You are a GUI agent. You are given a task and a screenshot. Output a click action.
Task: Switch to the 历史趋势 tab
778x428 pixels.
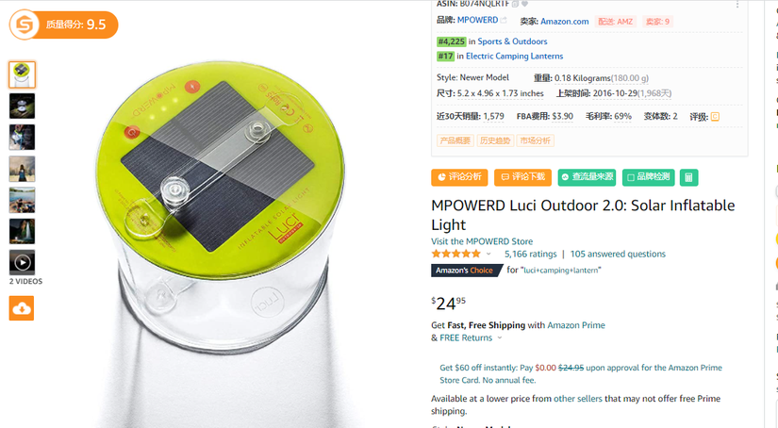point(495,140)
